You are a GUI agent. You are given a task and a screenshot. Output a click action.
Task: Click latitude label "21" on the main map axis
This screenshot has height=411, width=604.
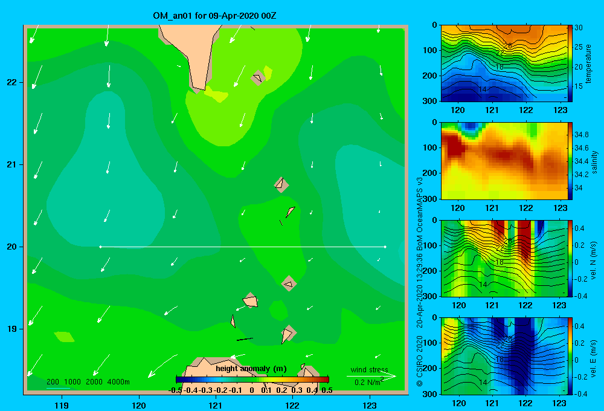pyautogui.click(x=12, y=164)
